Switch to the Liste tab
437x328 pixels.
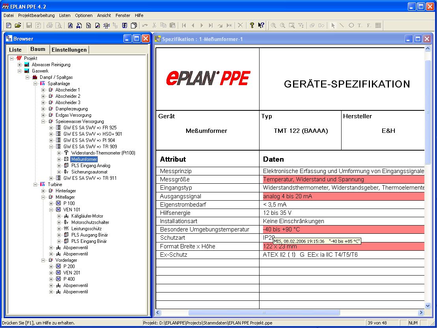[x=15, y=50]
